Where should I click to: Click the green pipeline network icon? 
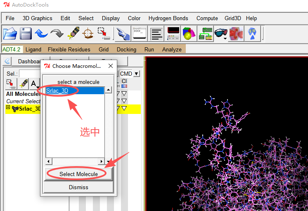click(205, 33)
